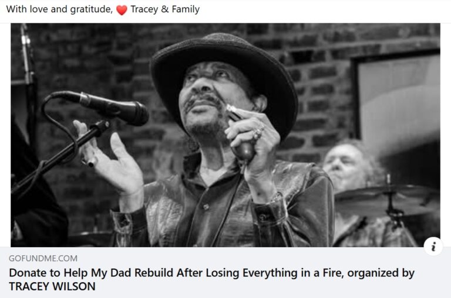Click the info icon on the link preview
Viewport: 451px width, 298px height.
click(x=433, y=247)
